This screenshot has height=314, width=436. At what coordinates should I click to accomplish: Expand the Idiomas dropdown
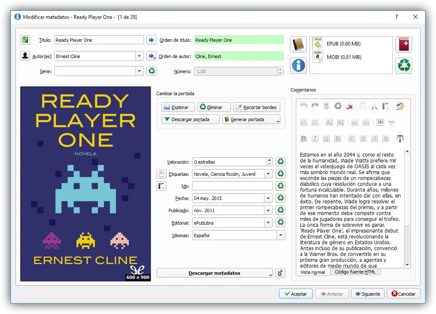coord(281,235)
